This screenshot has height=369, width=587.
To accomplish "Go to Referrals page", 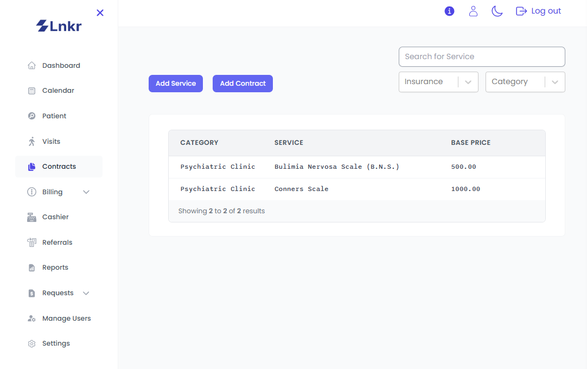I will coord(59,243).
